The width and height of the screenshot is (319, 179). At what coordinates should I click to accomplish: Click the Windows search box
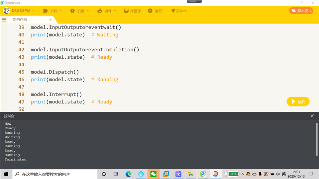click(x=55, y=174)
